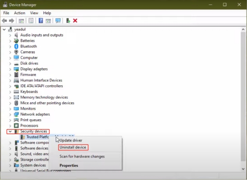Open the View menu

click(x=34, y=13)
